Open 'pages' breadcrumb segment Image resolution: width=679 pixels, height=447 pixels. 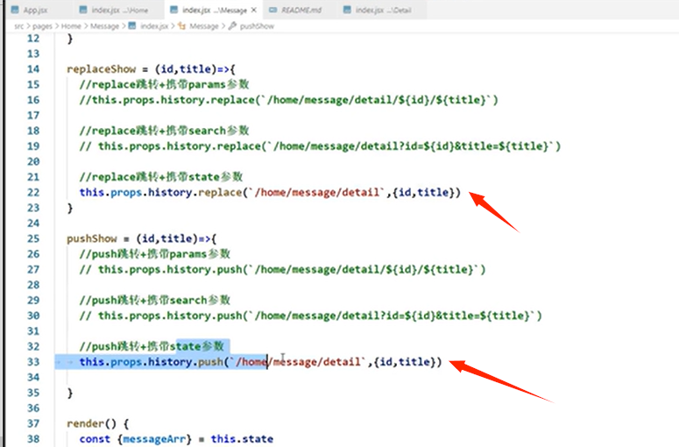click(42, 26)
